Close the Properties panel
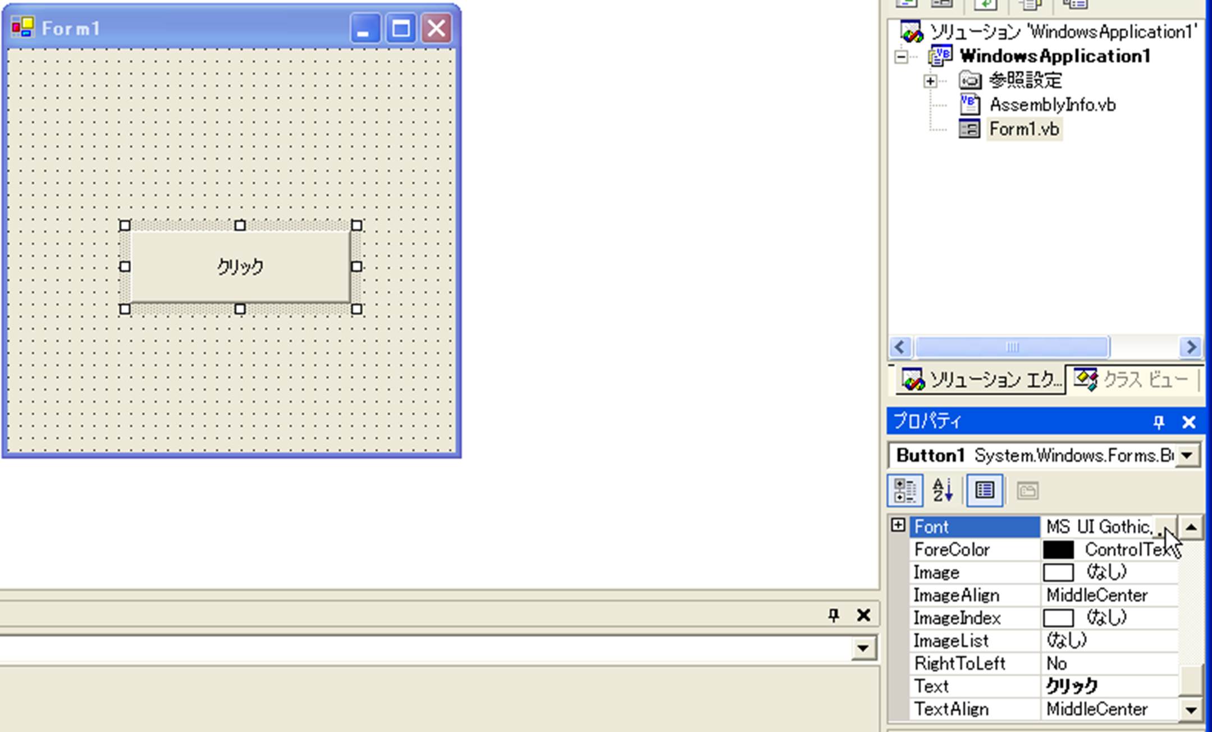 tap(1188, 422)
